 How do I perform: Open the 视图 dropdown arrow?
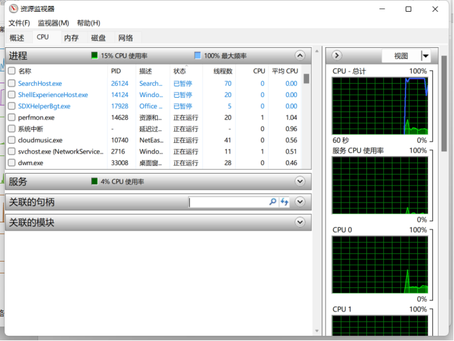coord(425,56)
